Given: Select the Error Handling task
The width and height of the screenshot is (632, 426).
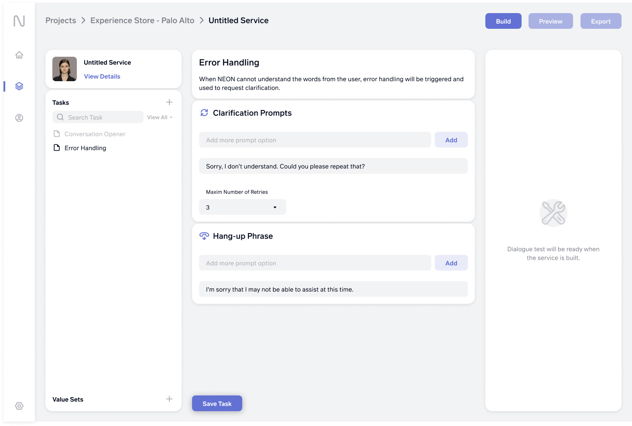Looking at the screenshot, I should [85, 148].
